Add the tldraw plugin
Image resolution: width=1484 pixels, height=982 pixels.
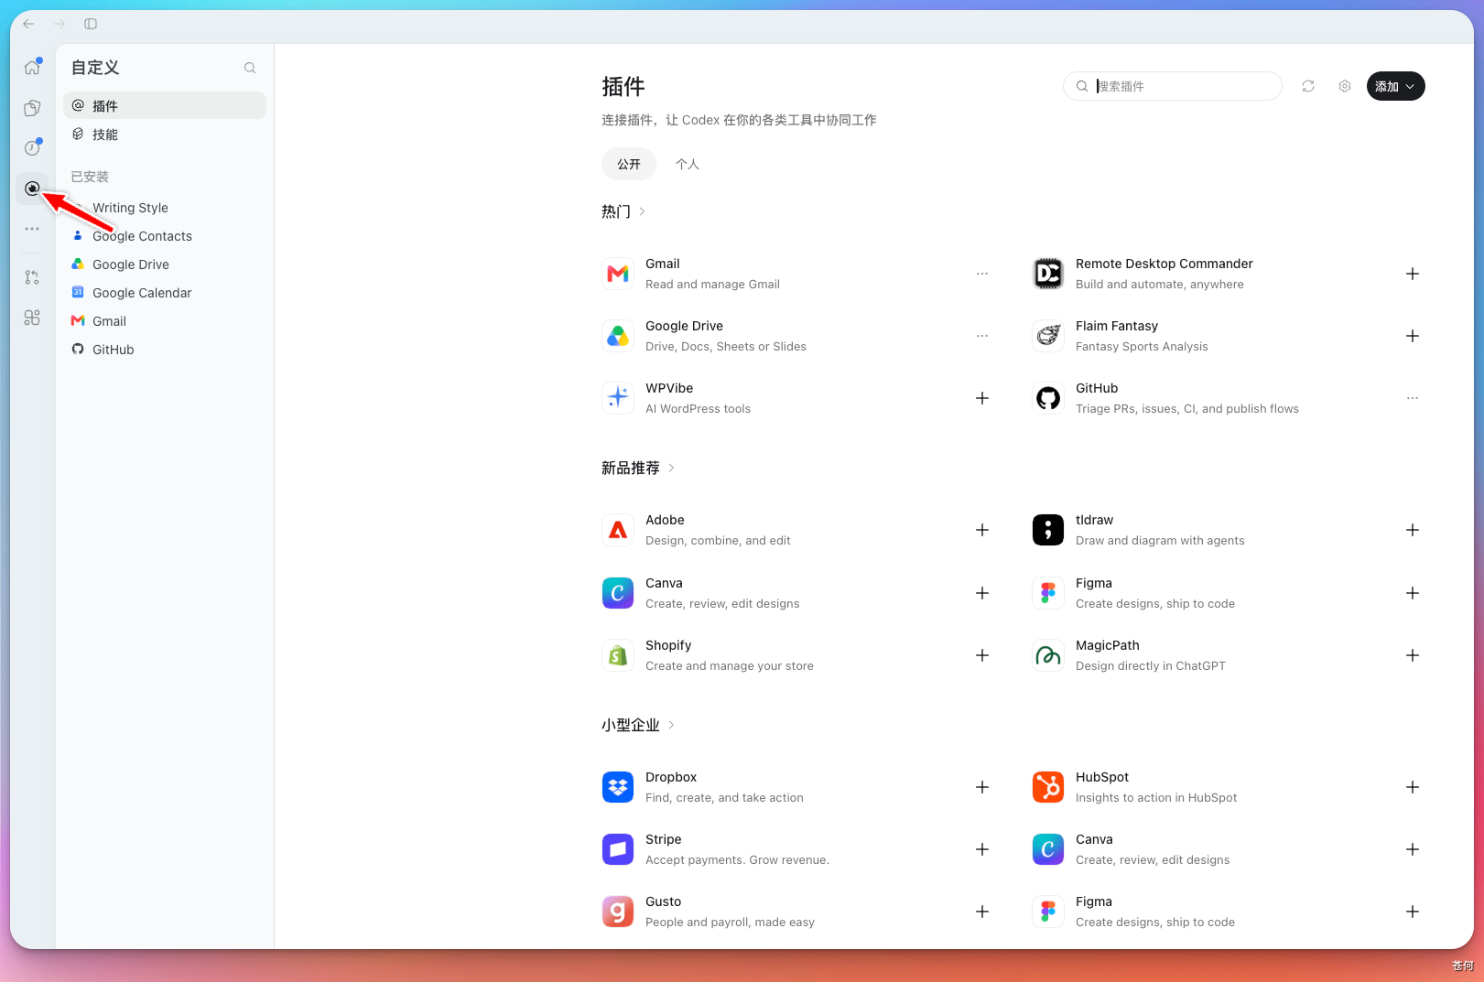pos(1413,530)
